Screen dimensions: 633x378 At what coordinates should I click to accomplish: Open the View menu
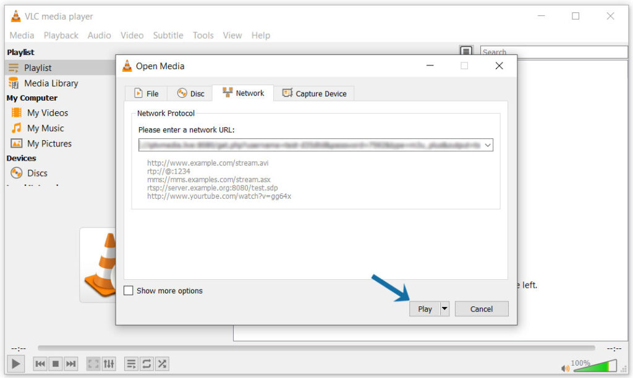tap(232, 35)
